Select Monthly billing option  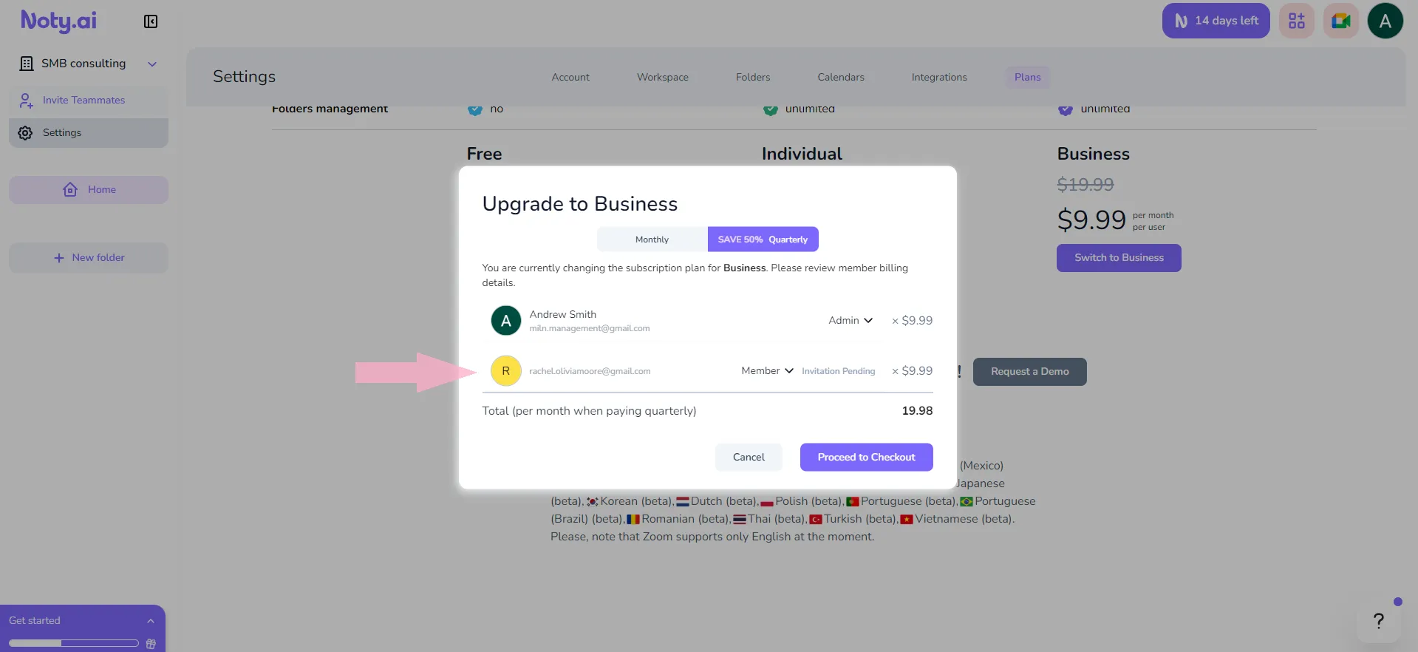click(652, 240)
